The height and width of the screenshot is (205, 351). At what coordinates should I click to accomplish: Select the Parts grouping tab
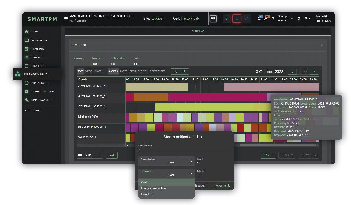123,71
